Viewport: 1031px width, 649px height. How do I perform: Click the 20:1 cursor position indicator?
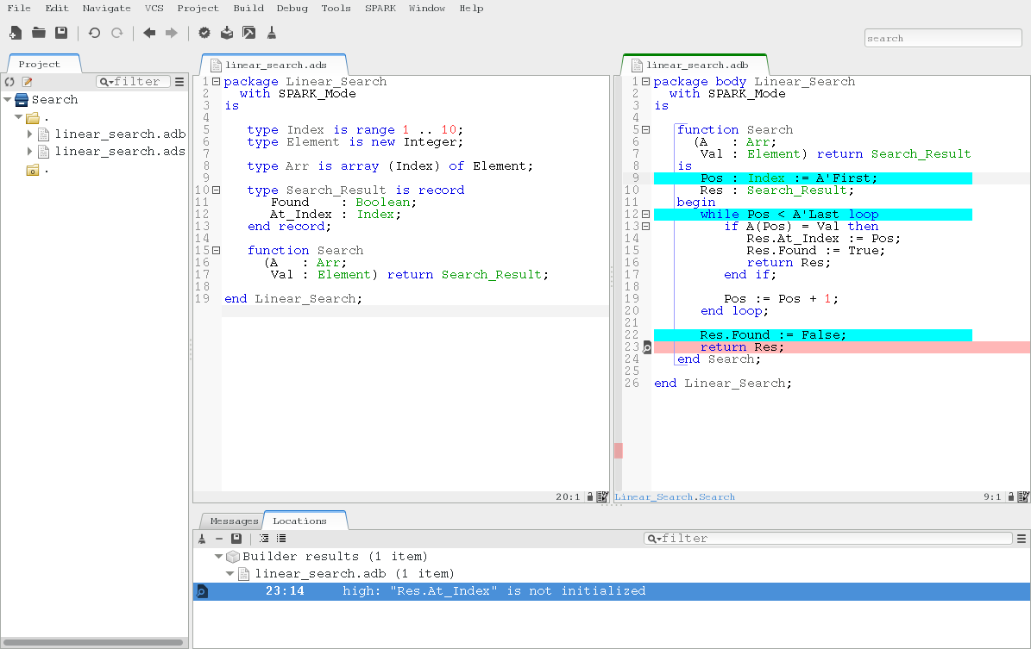568,497
